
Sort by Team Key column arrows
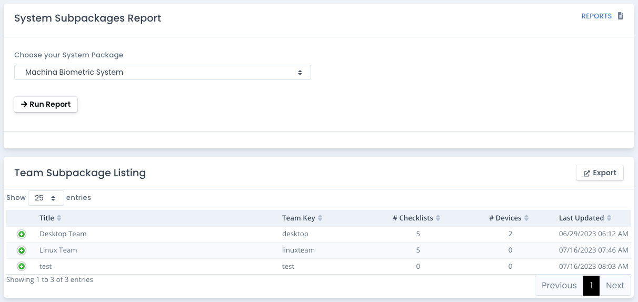pos(320,218)
